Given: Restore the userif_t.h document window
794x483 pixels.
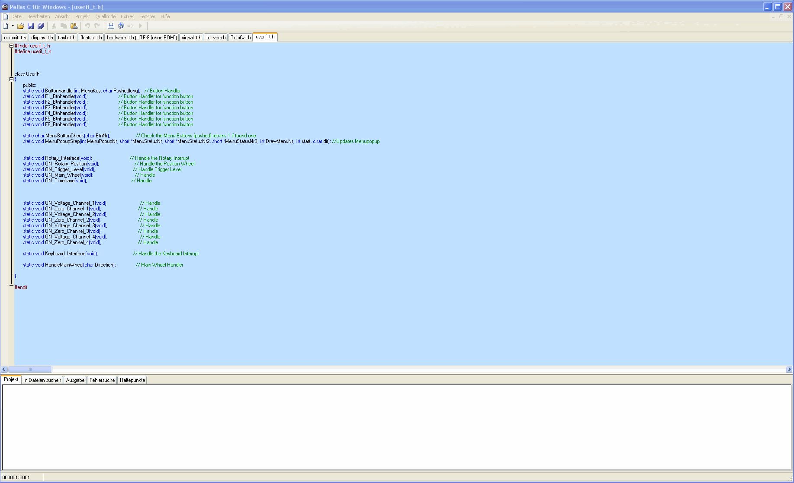Looking at the screenshot, I should (781, 16).
